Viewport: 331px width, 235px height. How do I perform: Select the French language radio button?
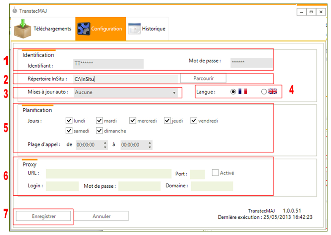(x=233, y=91)
